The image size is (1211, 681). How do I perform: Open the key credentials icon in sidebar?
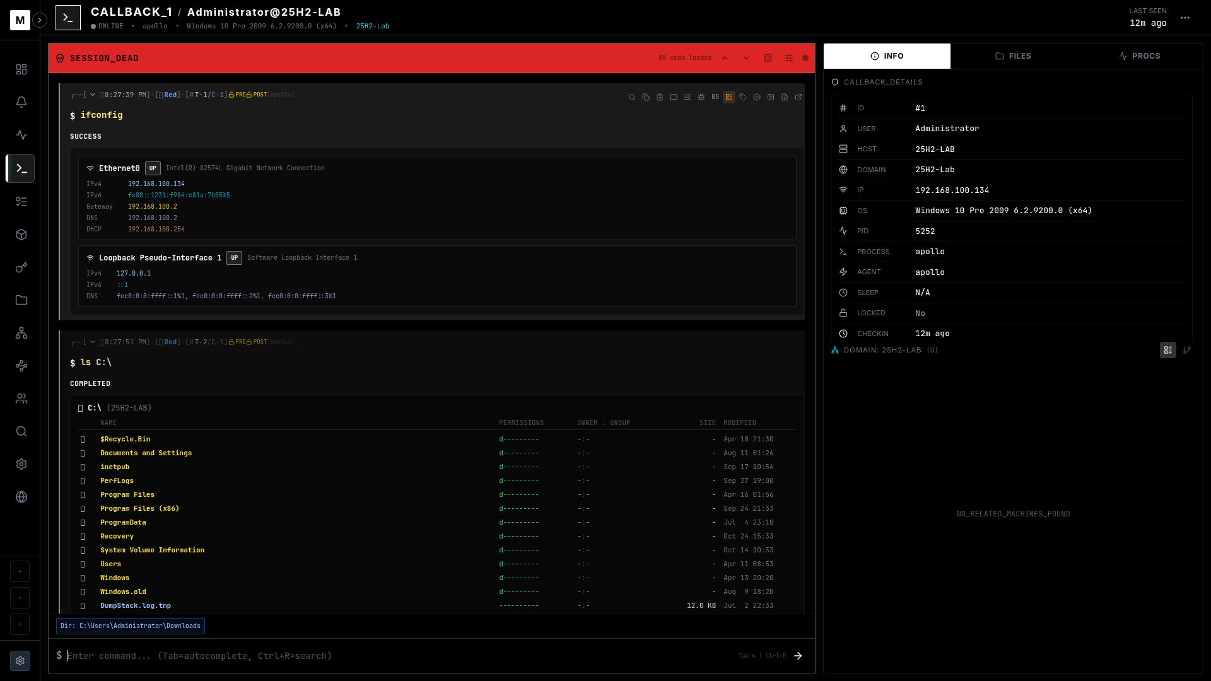point(21,267)
